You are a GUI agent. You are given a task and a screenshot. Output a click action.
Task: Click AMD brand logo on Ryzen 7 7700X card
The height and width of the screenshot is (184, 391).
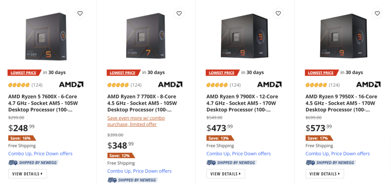[170, 84]
